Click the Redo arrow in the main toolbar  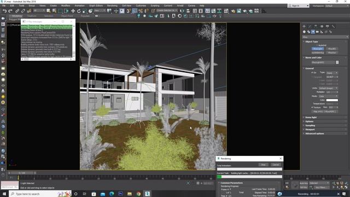[x=10, y=11]
